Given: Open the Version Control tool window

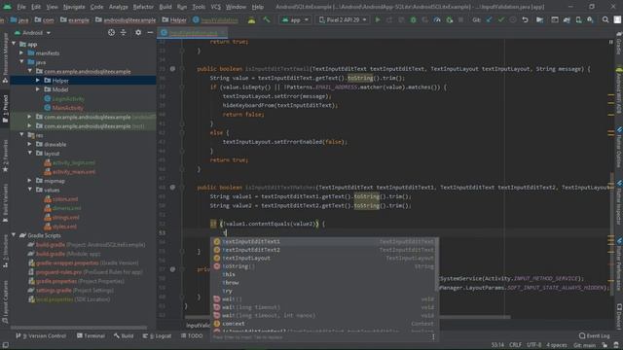Looking at the screenshot, I should click(41, 335).
